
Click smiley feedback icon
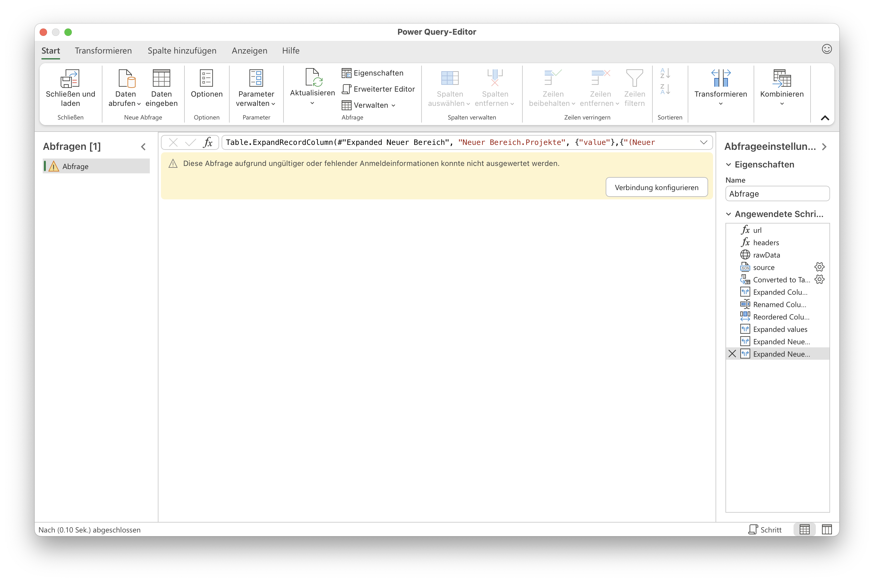(827, 49)
